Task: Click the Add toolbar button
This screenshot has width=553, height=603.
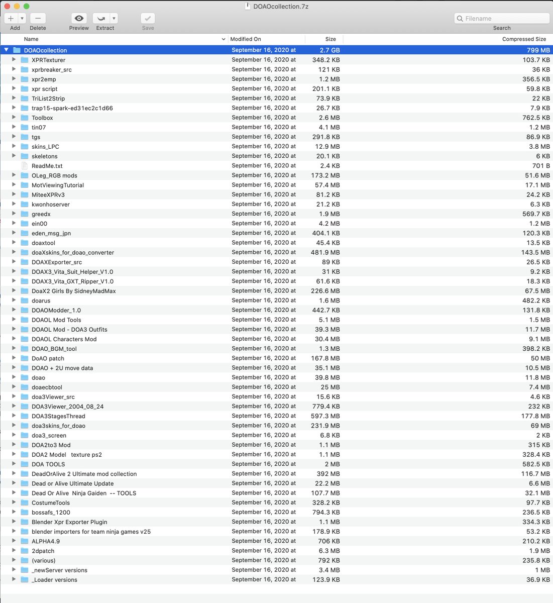Action: 11,19
